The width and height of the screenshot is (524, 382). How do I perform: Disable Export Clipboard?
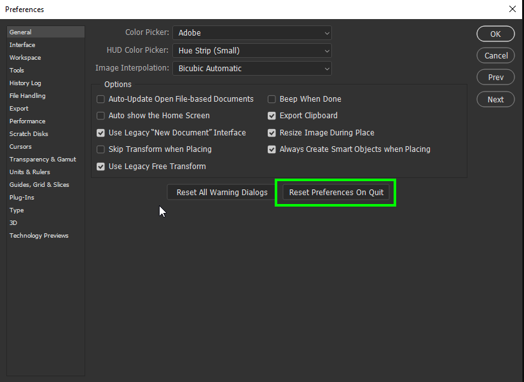click(272, 116)
